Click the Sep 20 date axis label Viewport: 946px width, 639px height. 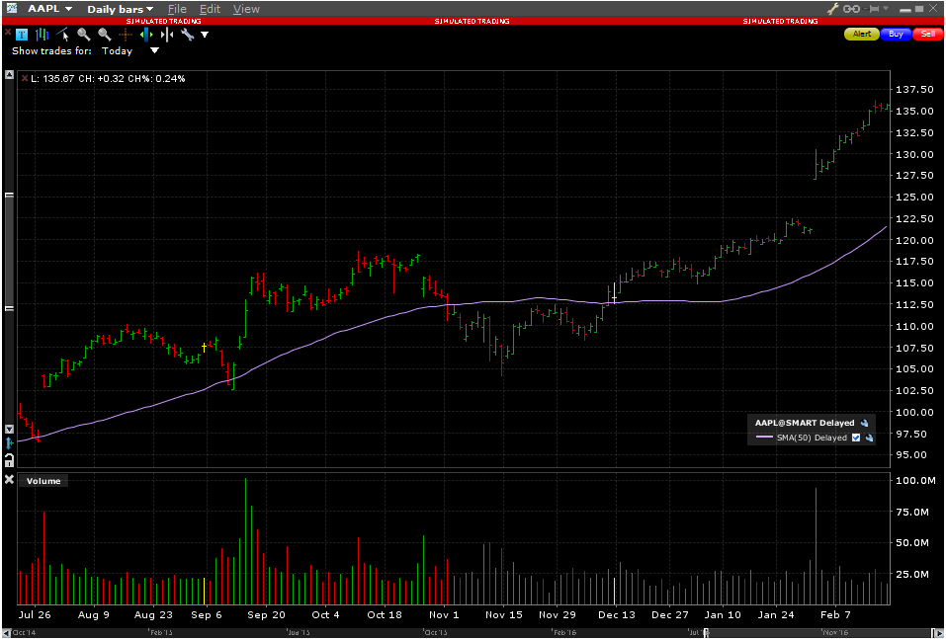point(266,615)
